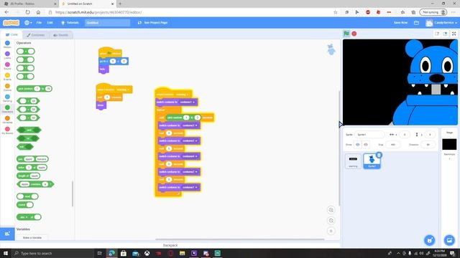Screen dimensions: 460x258
Task: Toggle sprite visibility to hidden (crossed eye icon)
Action: point(366,145)
